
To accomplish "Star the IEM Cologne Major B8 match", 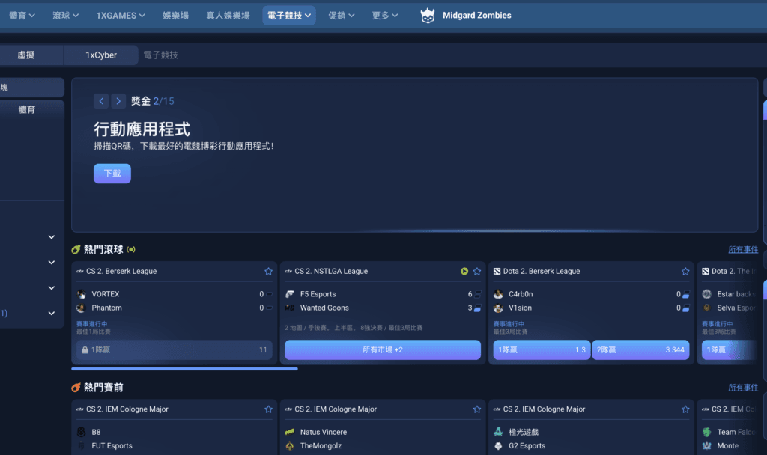I will click(269, 409).
